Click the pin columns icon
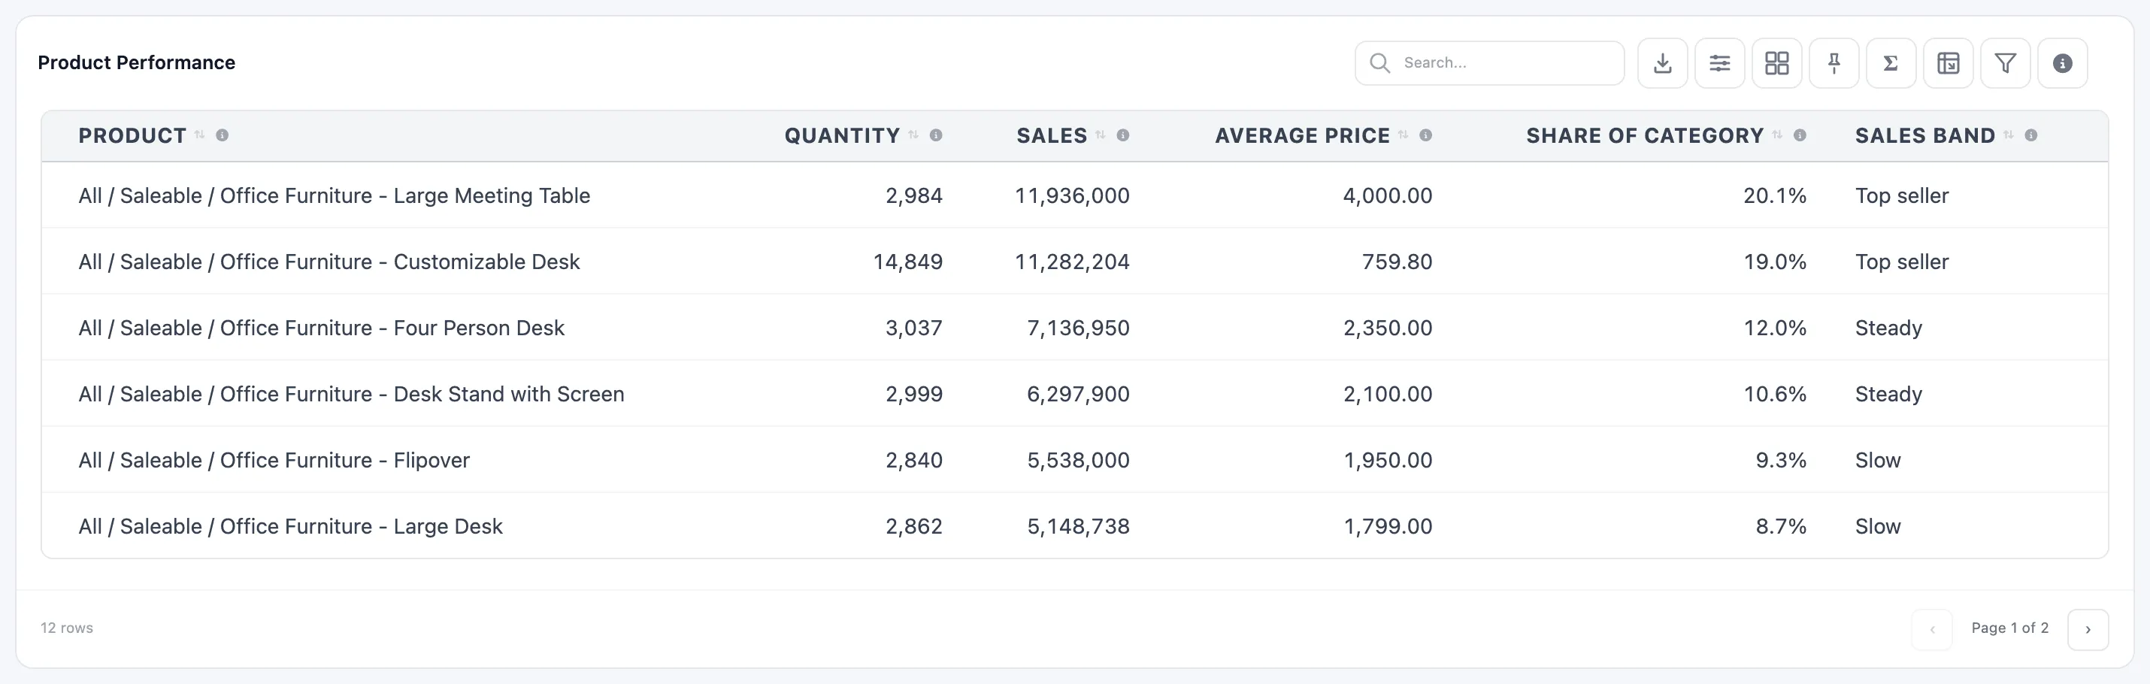 tap(1834, 63)
